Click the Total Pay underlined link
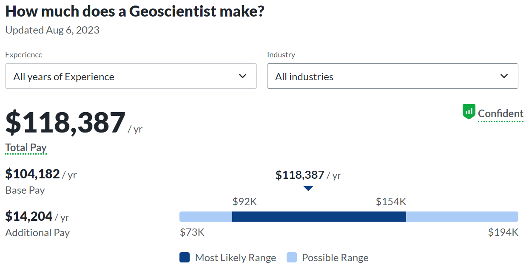 [26, 148]
